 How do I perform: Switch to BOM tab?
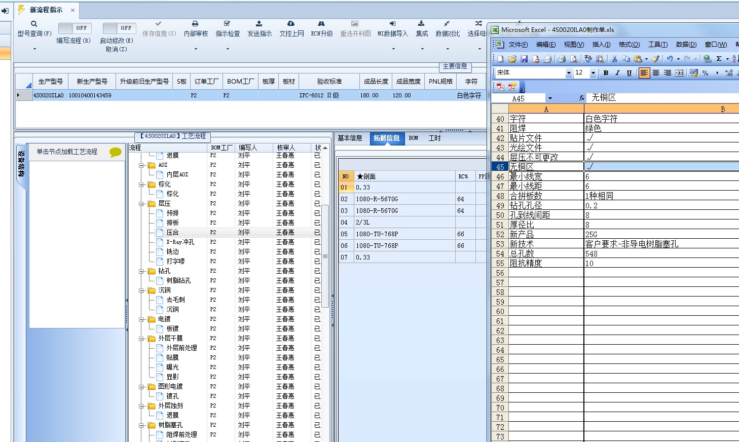click(414, 138)
